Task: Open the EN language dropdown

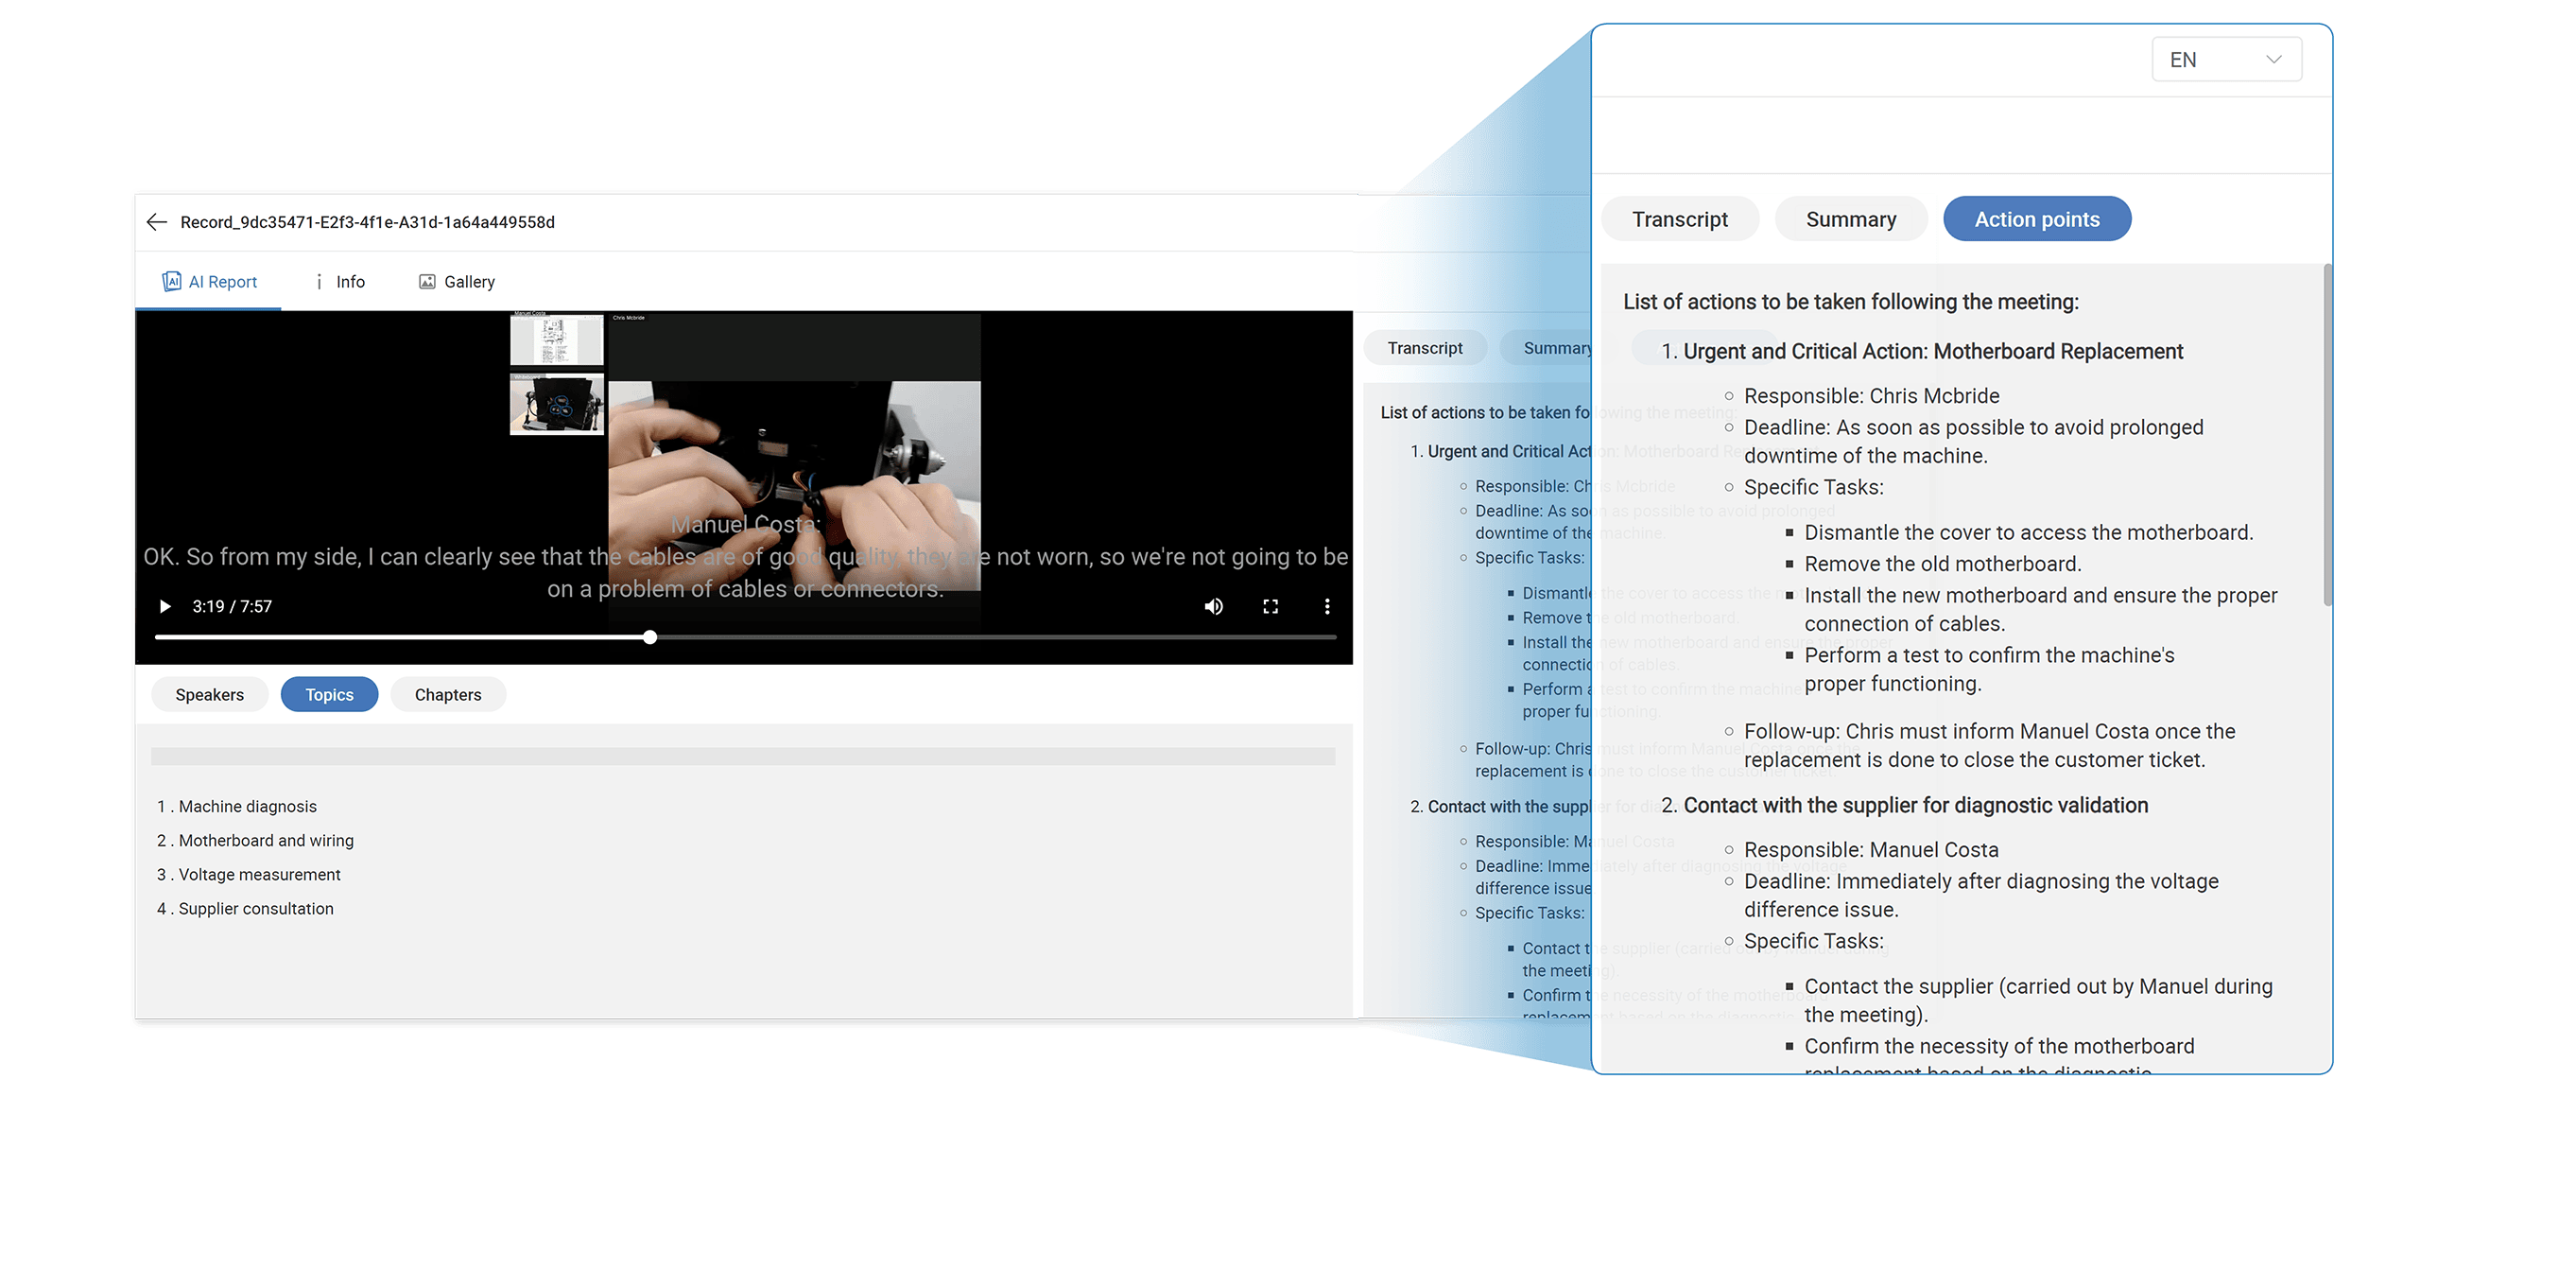Action: tap(2226, 60)
